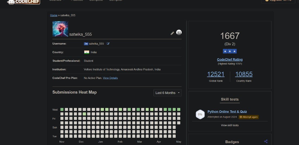Open the 10855 Country Rank link
The image size is (299, 145).
coord(244,74)
